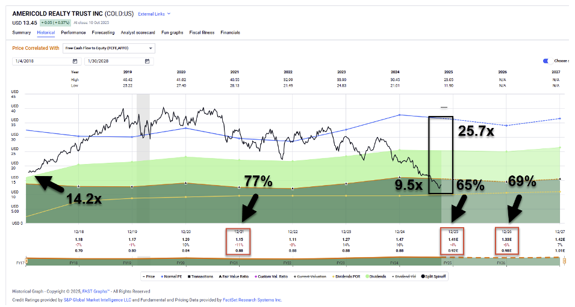This screenshot has height=307, width=575.
Task: Open the start date calendar picker icon
Action: coord(75,61)
